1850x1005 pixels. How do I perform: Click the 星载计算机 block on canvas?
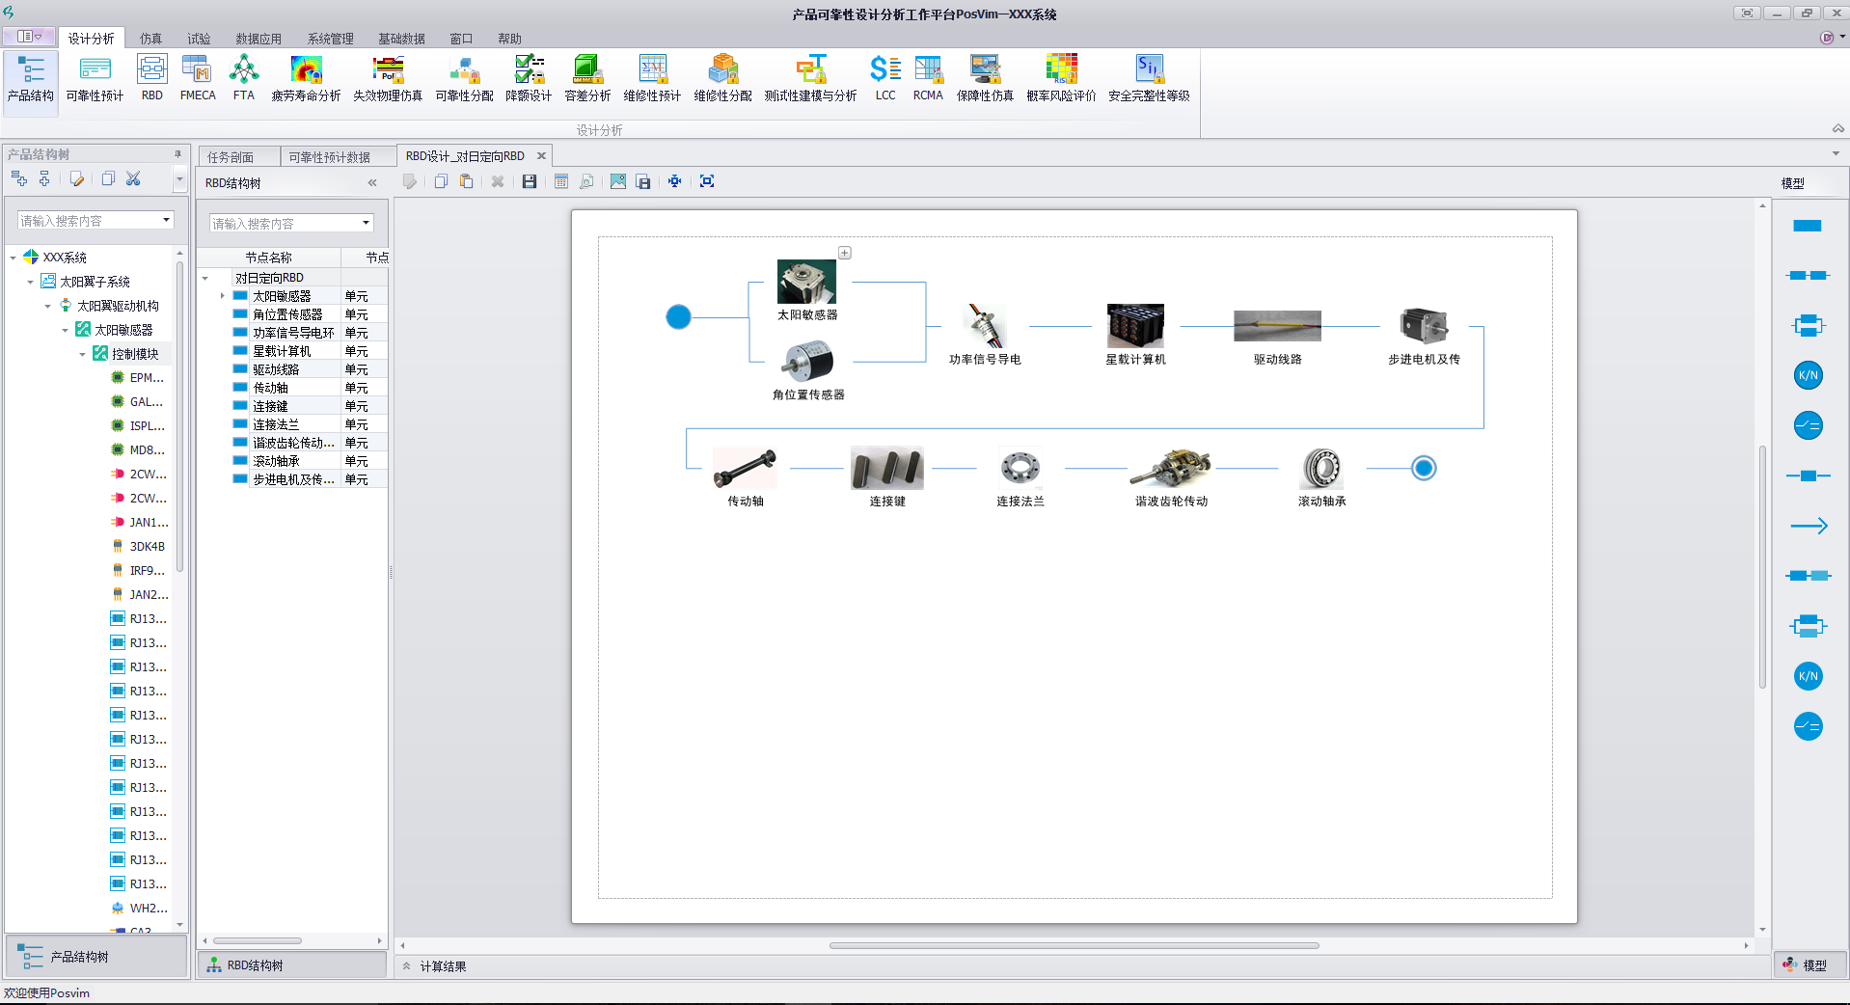[x=1135, y=327]
